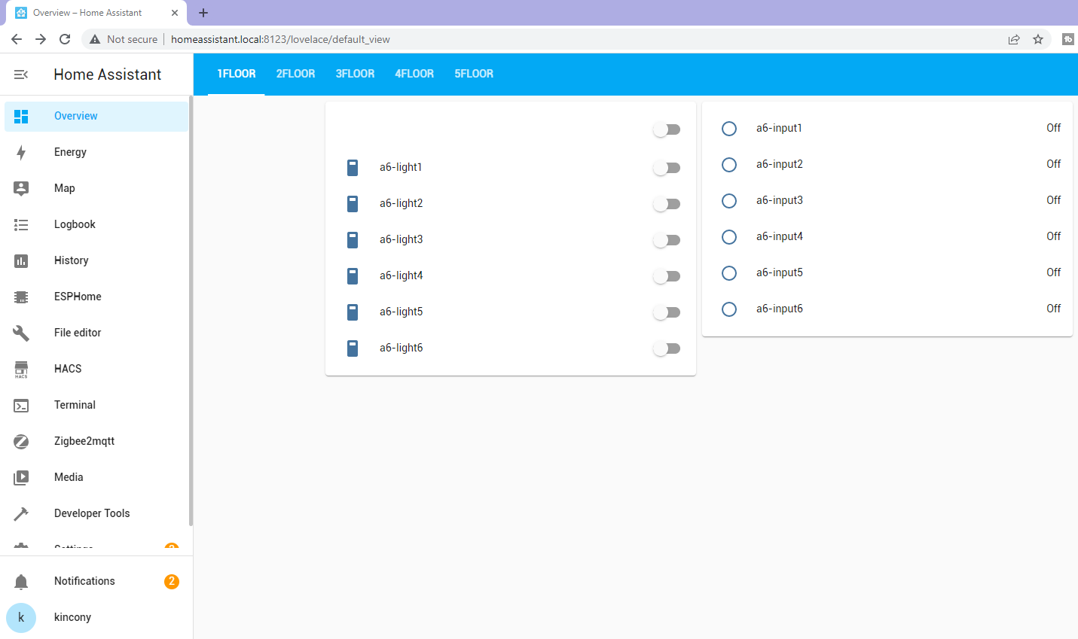Screen dimensions: 1078x639
Task: Open the Zigbee2mqtt sidebar icon
Action: click(x=21, y=441)
